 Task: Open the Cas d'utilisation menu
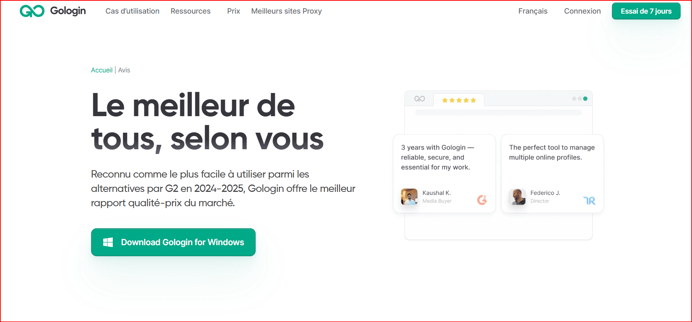tap(132, 11)
